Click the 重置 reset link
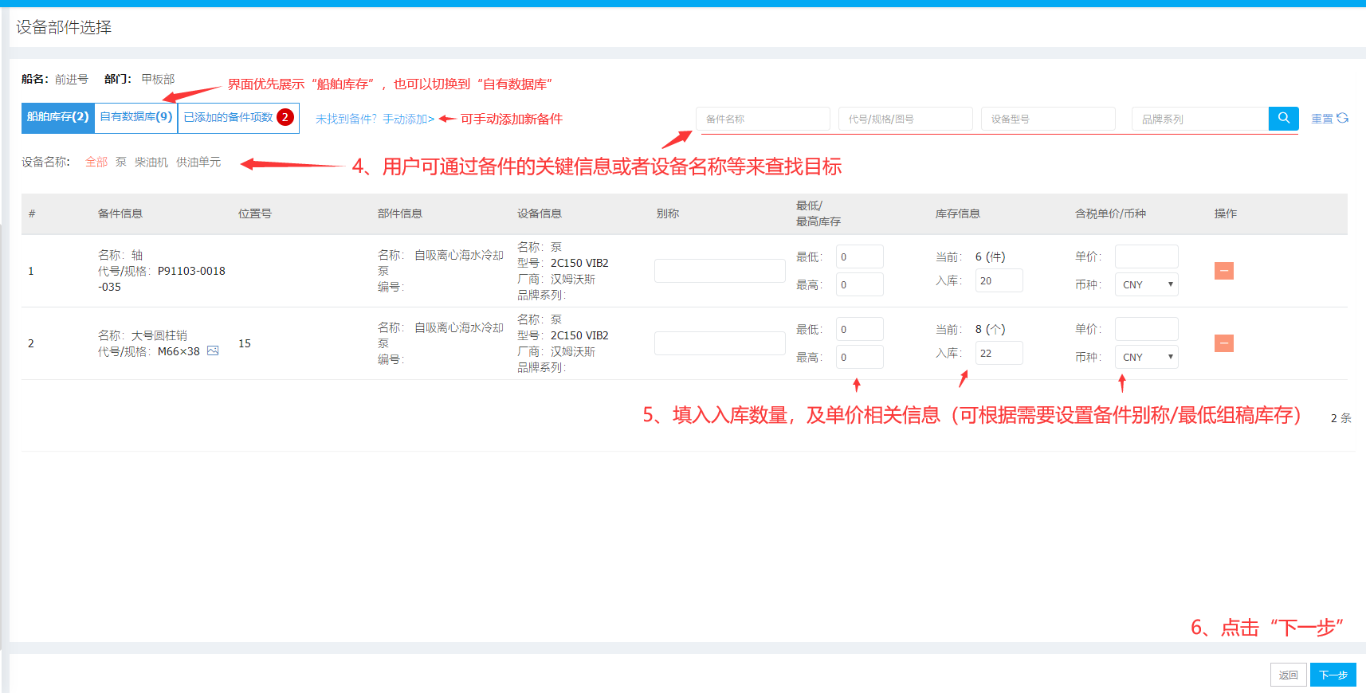The width and height of the screenshot is (1366, 693). point(1322,118)
